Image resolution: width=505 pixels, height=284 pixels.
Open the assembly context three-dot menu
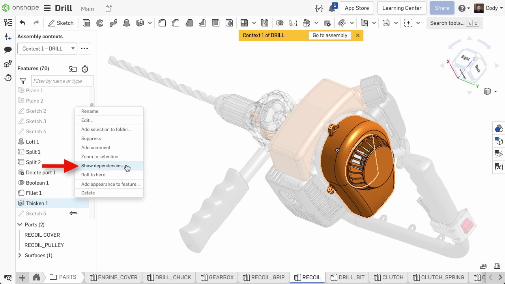point(84,49)
